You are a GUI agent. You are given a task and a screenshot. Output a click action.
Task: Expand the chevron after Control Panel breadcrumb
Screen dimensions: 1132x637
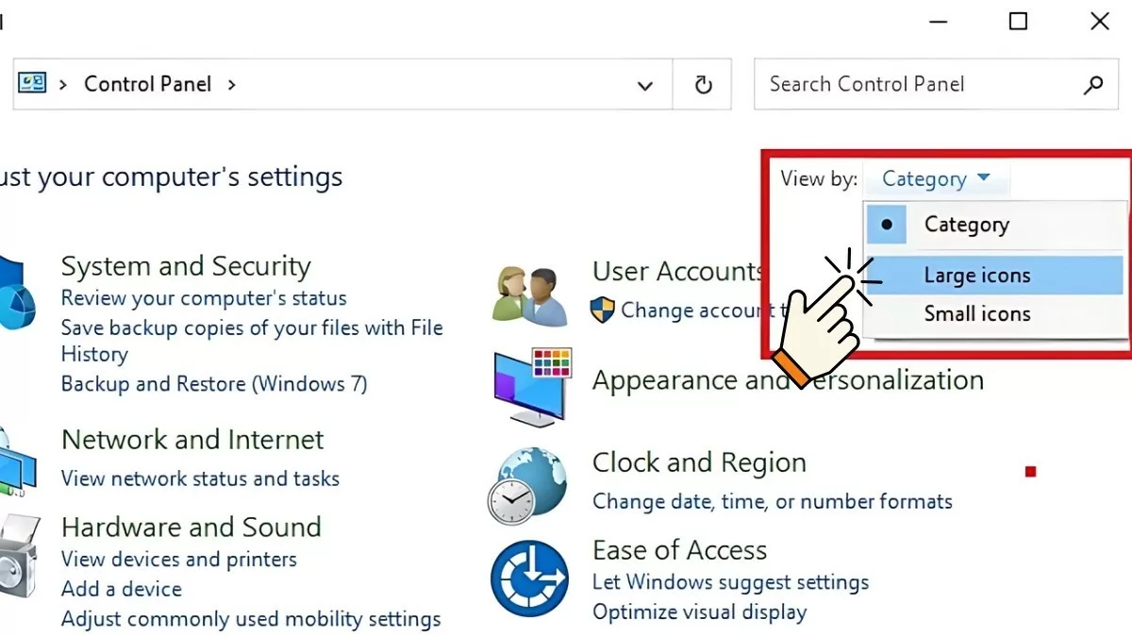231,84
